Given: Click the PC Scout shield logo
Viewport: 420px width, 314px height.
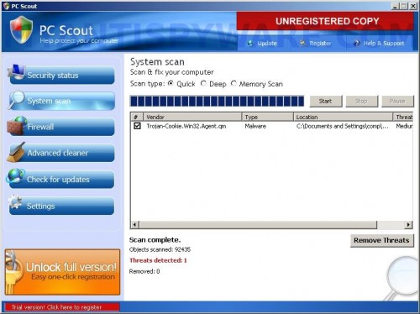Looking at the screenshot, I should point(21,29).
